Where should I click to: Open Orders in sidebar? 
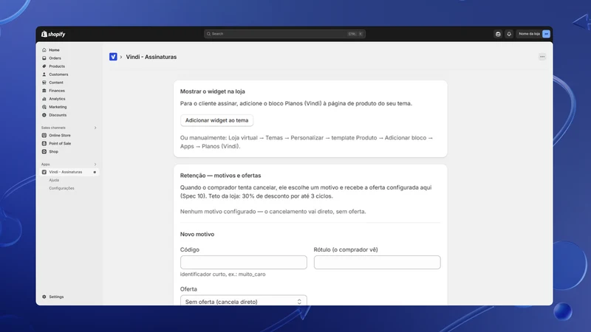point(55,58)
